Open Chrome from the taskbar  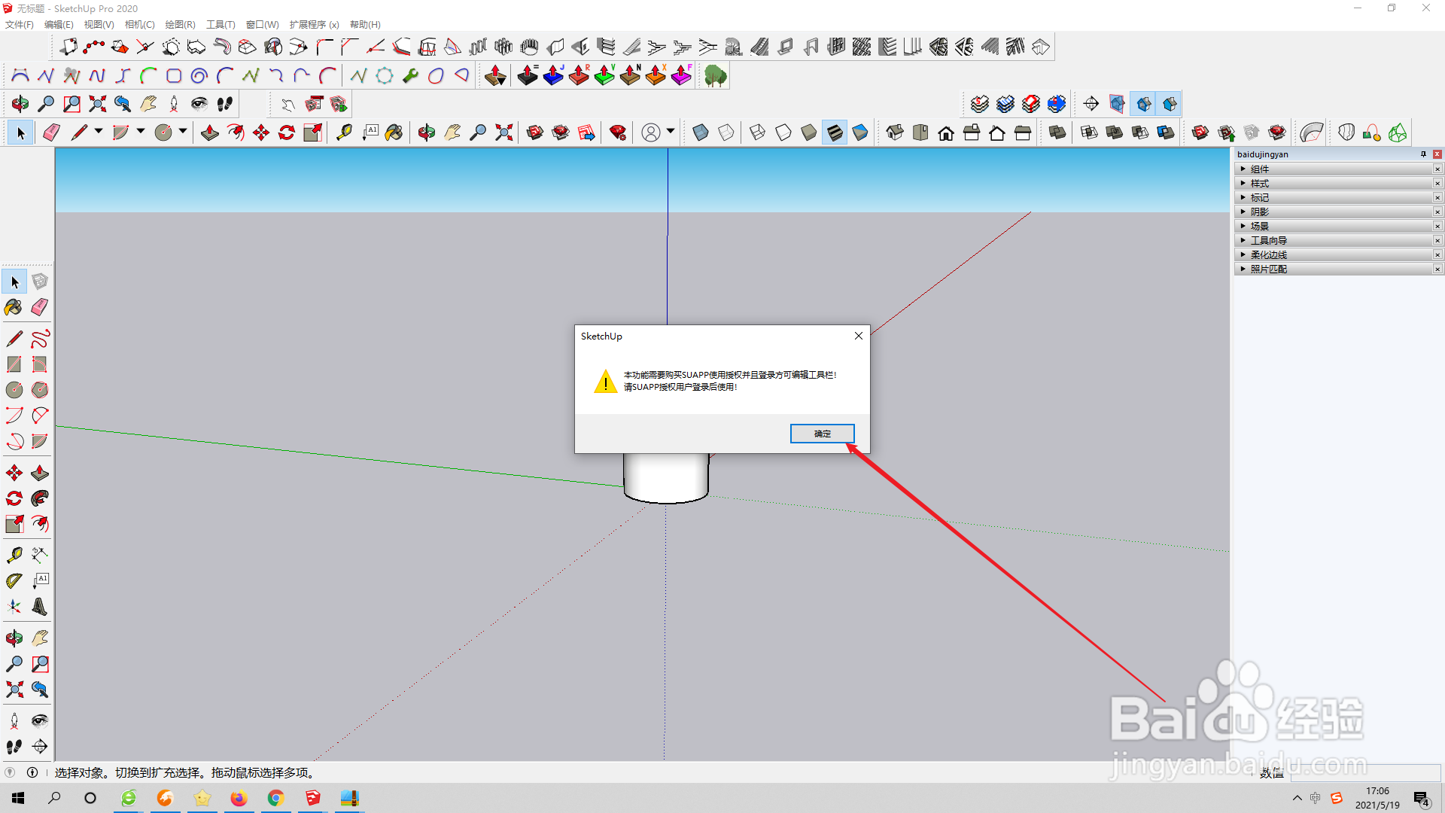pos(275,798)
